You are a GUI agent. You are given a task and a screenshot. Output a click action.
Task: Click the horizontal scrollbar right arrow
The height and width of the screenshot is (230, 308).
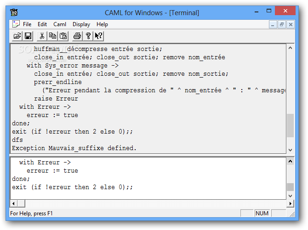pyautogui.click(x=291, y=203)
